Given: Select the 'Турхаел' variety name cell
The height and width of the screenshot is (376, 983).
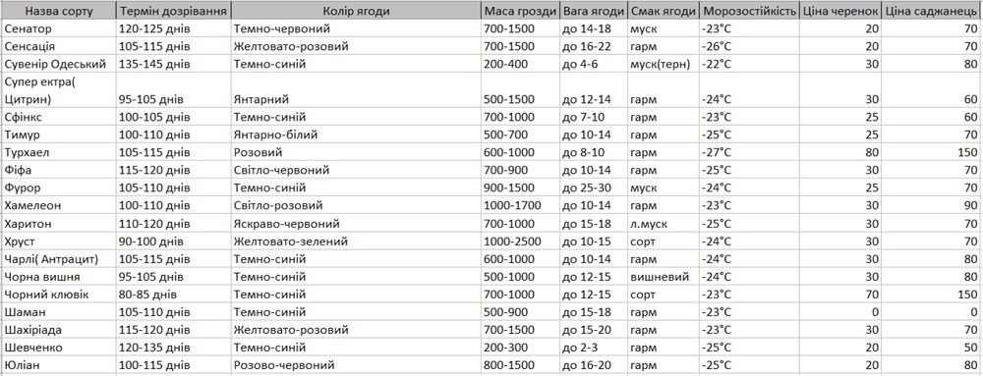Looking at the screenshot, I should (x=59, y=152).
